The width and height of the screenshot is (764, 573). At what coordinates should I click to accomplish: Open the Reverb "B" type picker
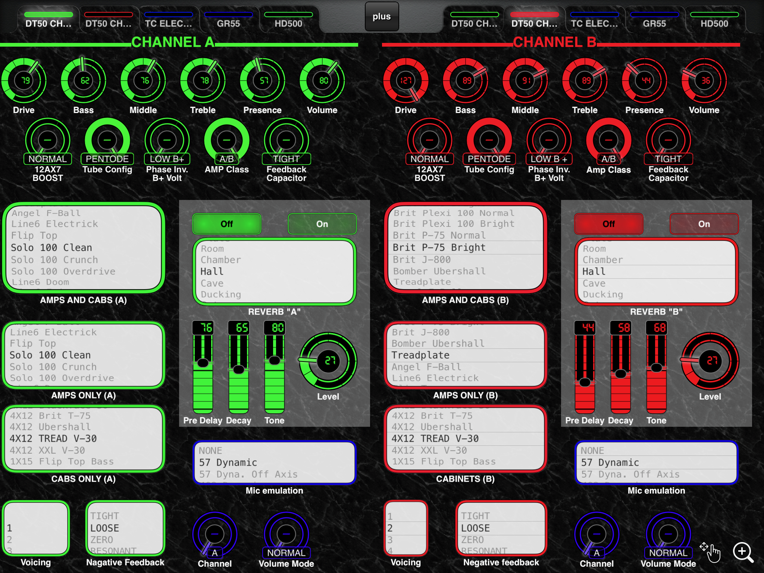pyautogui.click(x=657, y=272)
